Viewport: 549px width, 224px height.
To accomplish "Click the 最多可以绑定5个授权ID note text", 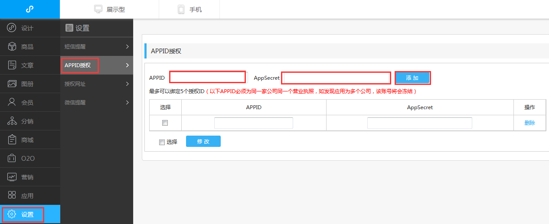I will [176, 91].
